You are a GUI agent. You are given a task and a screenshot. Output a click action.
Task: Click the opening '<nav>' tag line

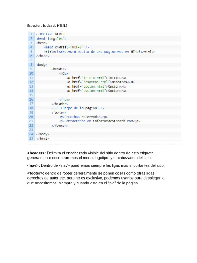[x=64, y=73]
